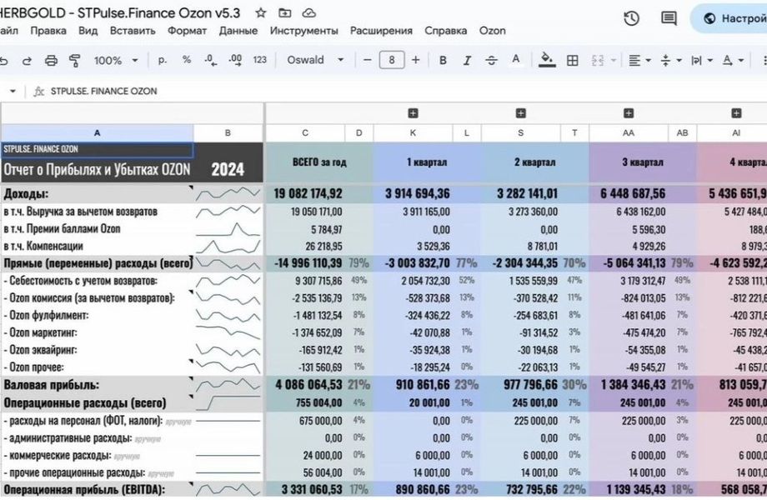
Task: Open the name box dropdown arrow
Action: pos(13,91)
